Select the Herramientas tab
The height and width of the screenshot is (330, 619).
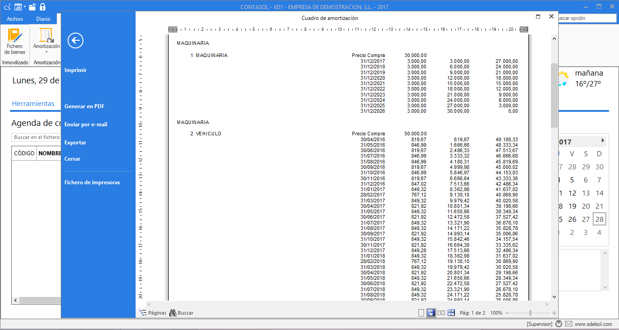coord(33,104)
